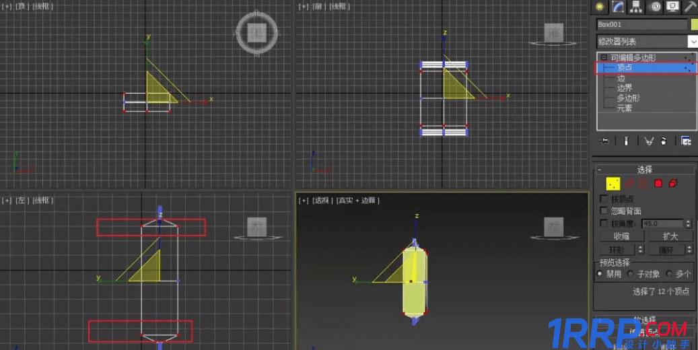Click the Box001 name field

[641, 24]
